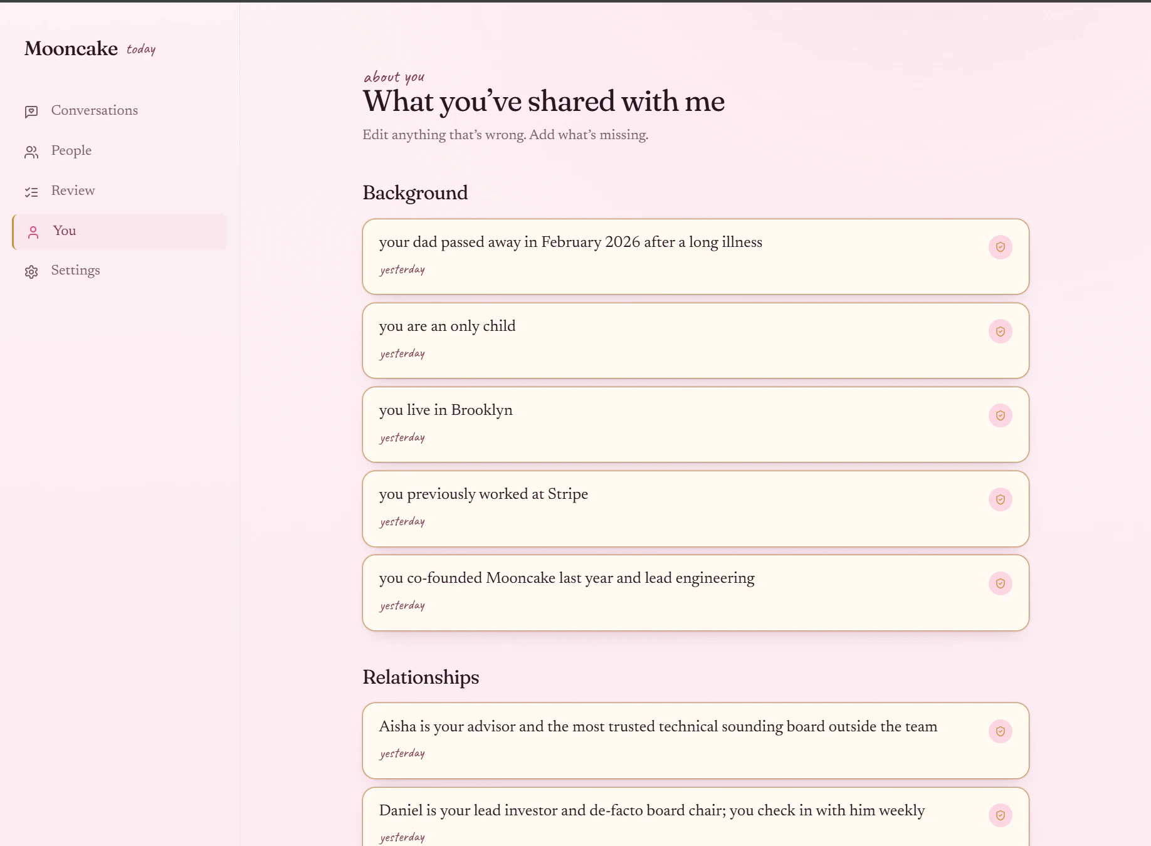The width and height of the screenshot is (1151, 846).
Task: Open the Conversations page
Action: tap(94, 111)
